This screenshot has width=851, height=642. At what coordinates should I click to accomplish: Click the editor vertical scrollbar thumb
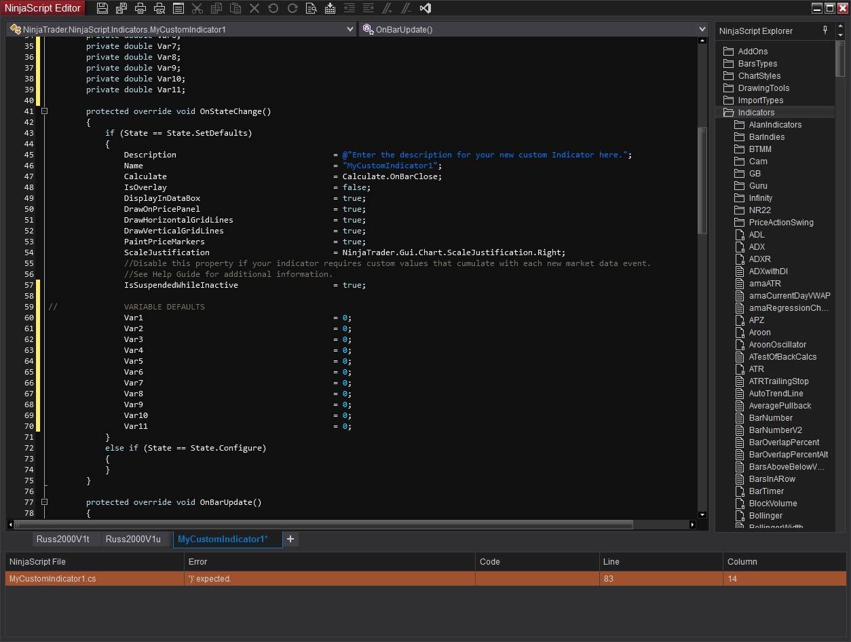click(x=702, y=180)
